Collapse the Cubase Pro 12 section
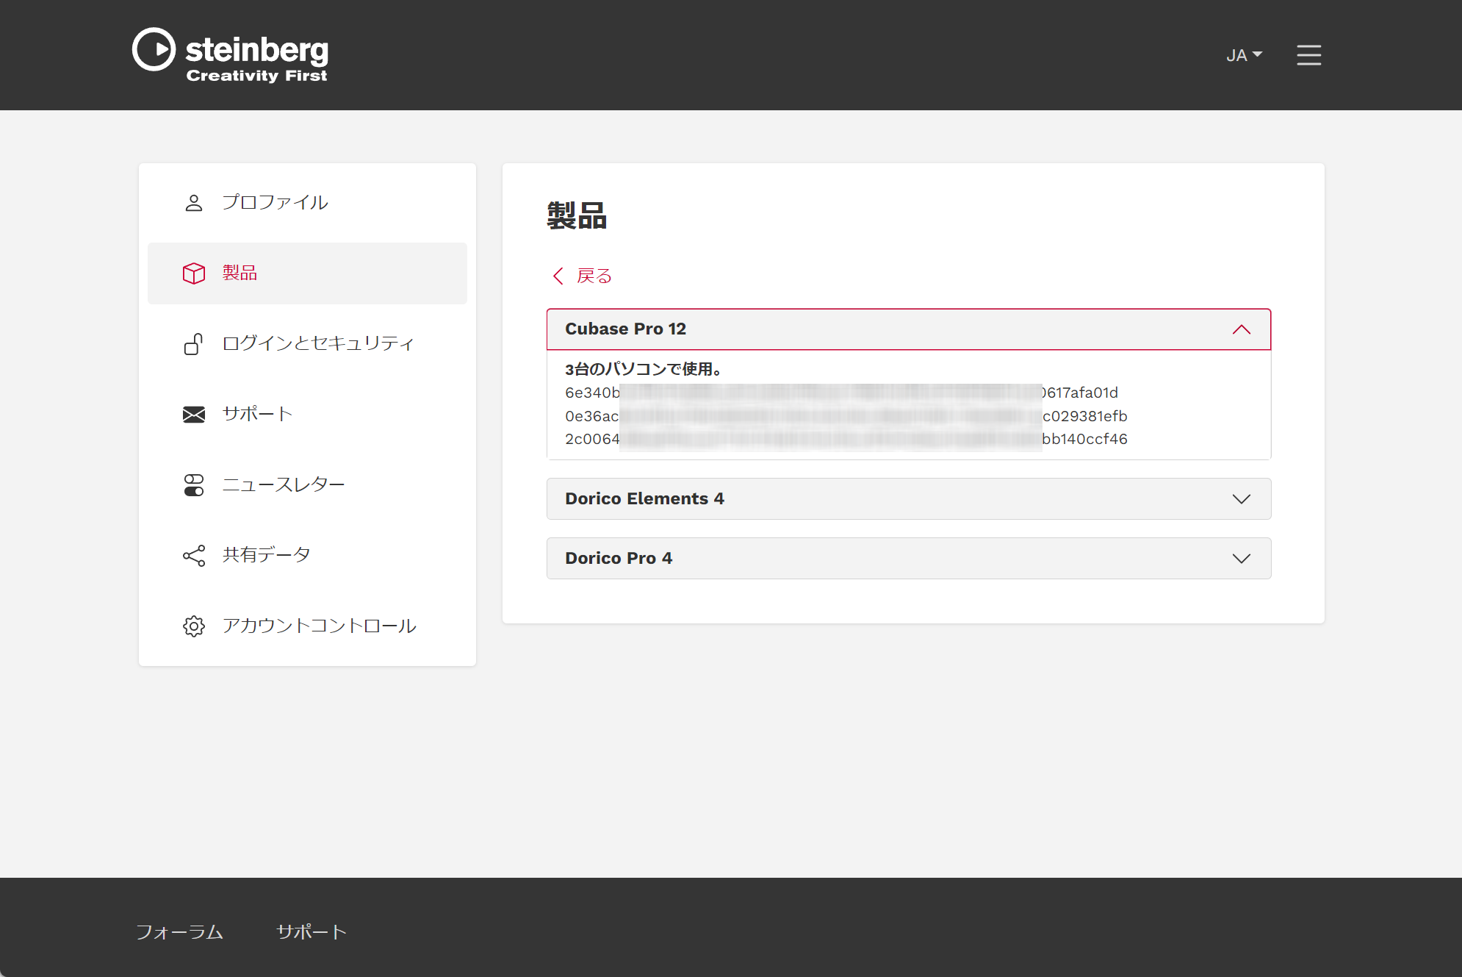Screen dimensions: 1462x977 [x=909, y=329]
